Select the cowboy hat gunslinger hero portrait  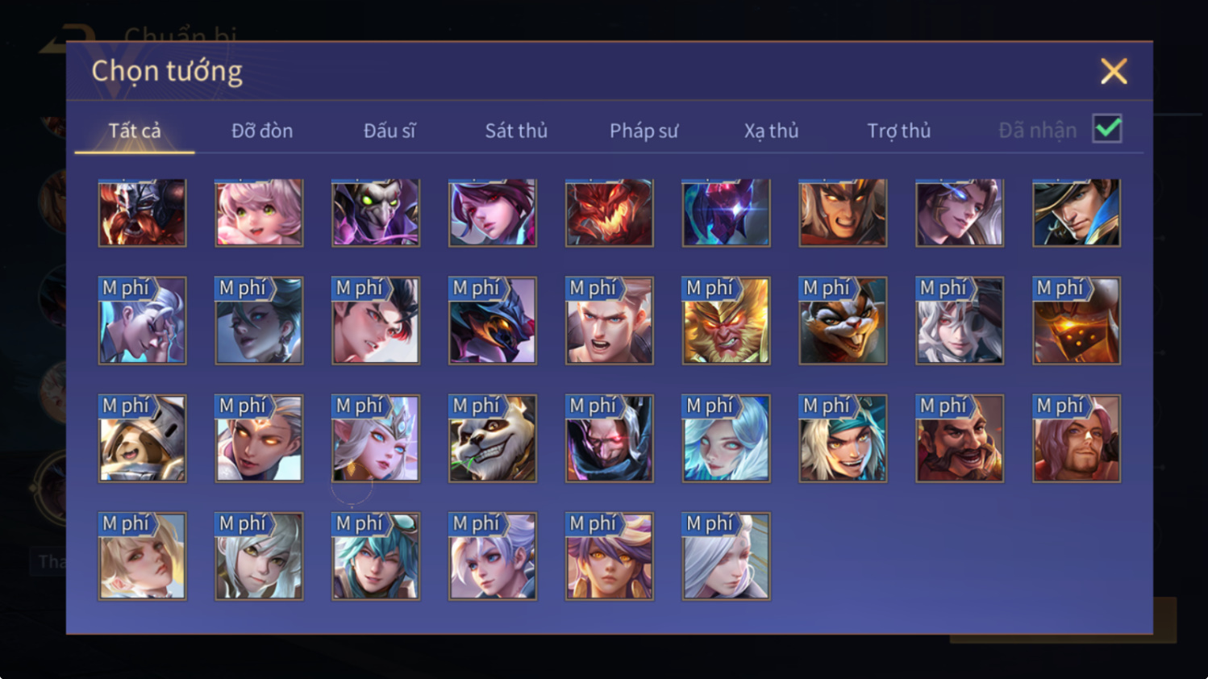[1077, 213]
